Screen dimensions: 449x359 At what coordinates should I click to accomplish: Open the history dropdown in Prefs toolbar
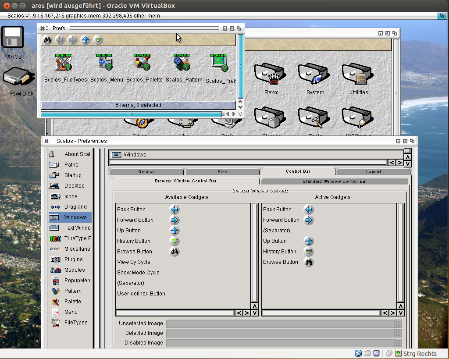pos(99,40)
